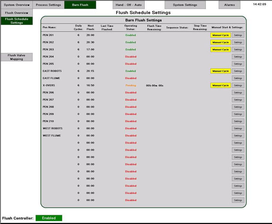Open Settings for EAST FLUME
The image size is (272, 224).
[x=238, y=78]
